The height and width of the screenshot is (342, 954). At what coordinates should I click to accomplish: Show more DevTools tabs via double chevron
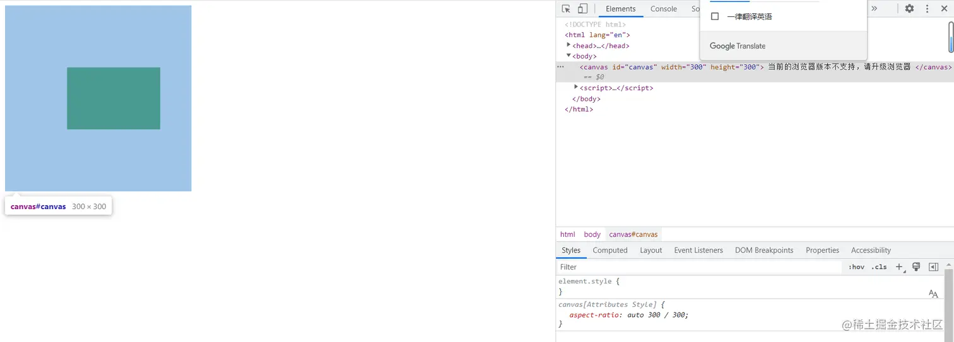tap(874, 9)
